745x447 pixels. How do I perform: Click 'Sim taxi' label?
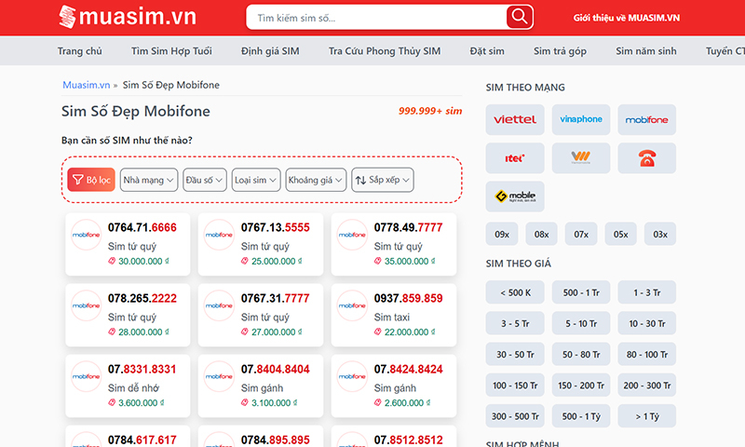point(391,318)
